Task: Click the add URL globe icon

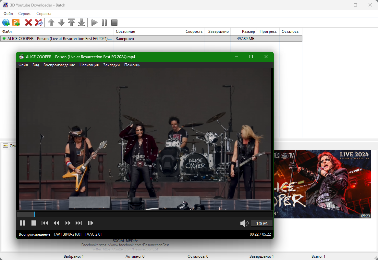Action: pyautogui.click(x=6, y=23)
